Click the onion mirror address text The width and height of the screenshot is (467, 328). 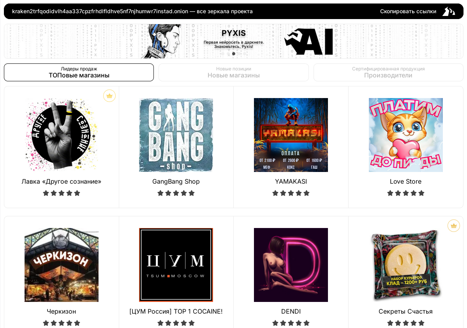pos(100,11)
